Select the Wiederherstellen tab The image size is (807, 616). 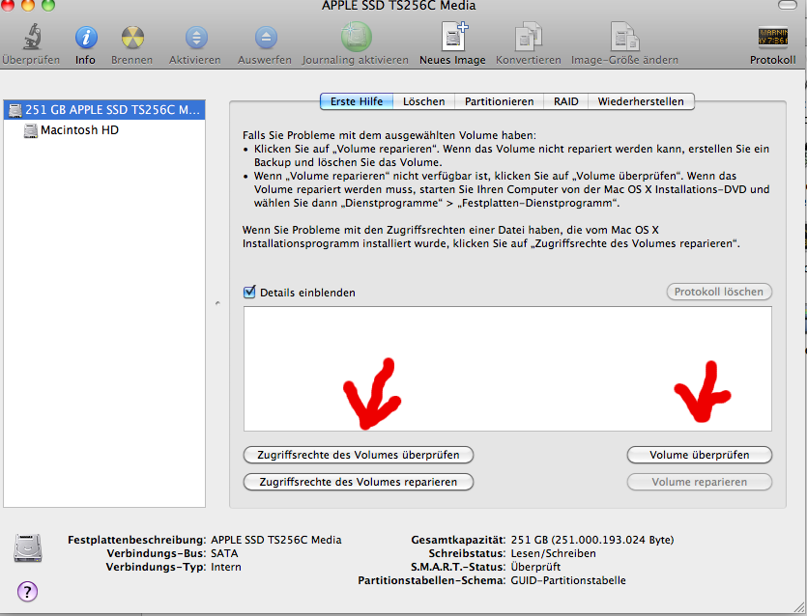tap(640, 101)
